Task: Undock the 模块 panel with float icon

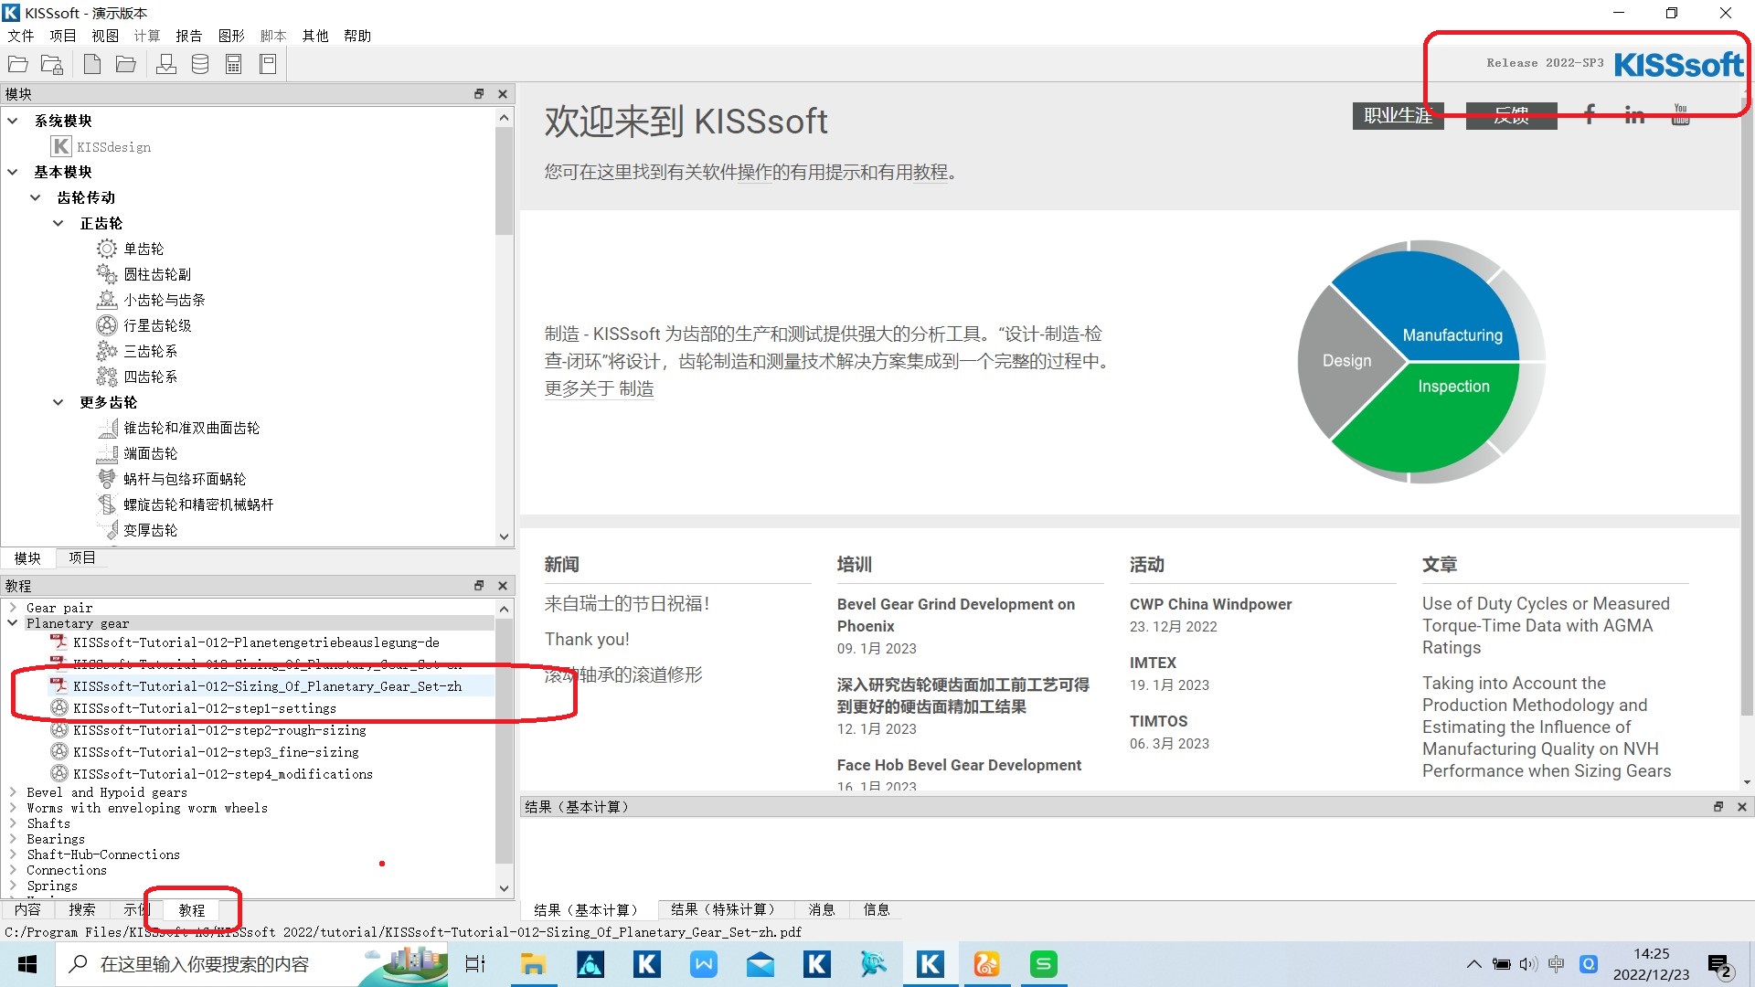Action: coord(479,94)
